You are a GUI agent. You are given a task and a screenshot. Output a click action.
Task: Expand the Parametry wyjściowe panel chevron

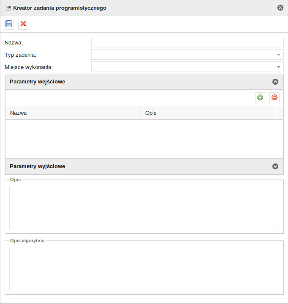click(x=275, y=166)
